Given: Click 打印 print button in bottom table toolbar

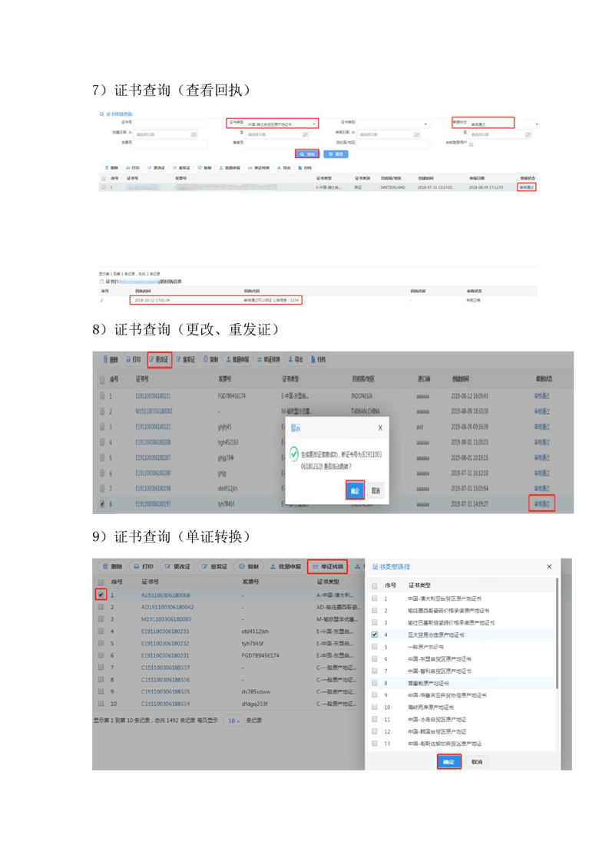Looking at the screenshot, I should [x=144, y=566].
